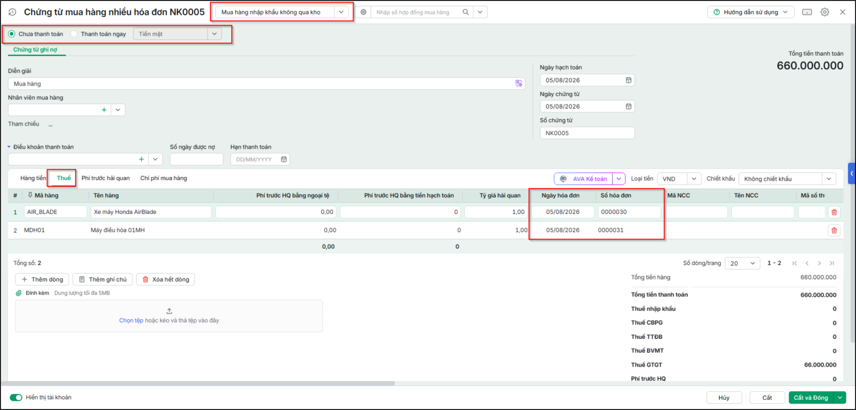Image resolution: width=856 pixels, height=410 pixels.
Task: Click the Chọn tệp link
Action: click(x=131, y=321)
